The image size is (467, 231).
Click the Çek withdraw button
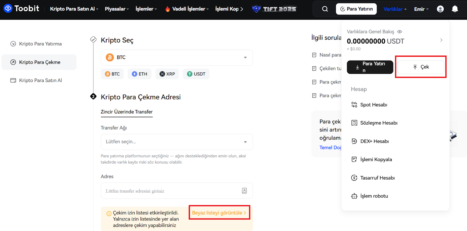pos(421,67)
